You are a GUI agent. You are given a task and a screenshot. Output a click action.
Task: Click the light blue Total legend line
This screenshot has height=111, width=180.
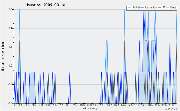[x=130, y=7]
